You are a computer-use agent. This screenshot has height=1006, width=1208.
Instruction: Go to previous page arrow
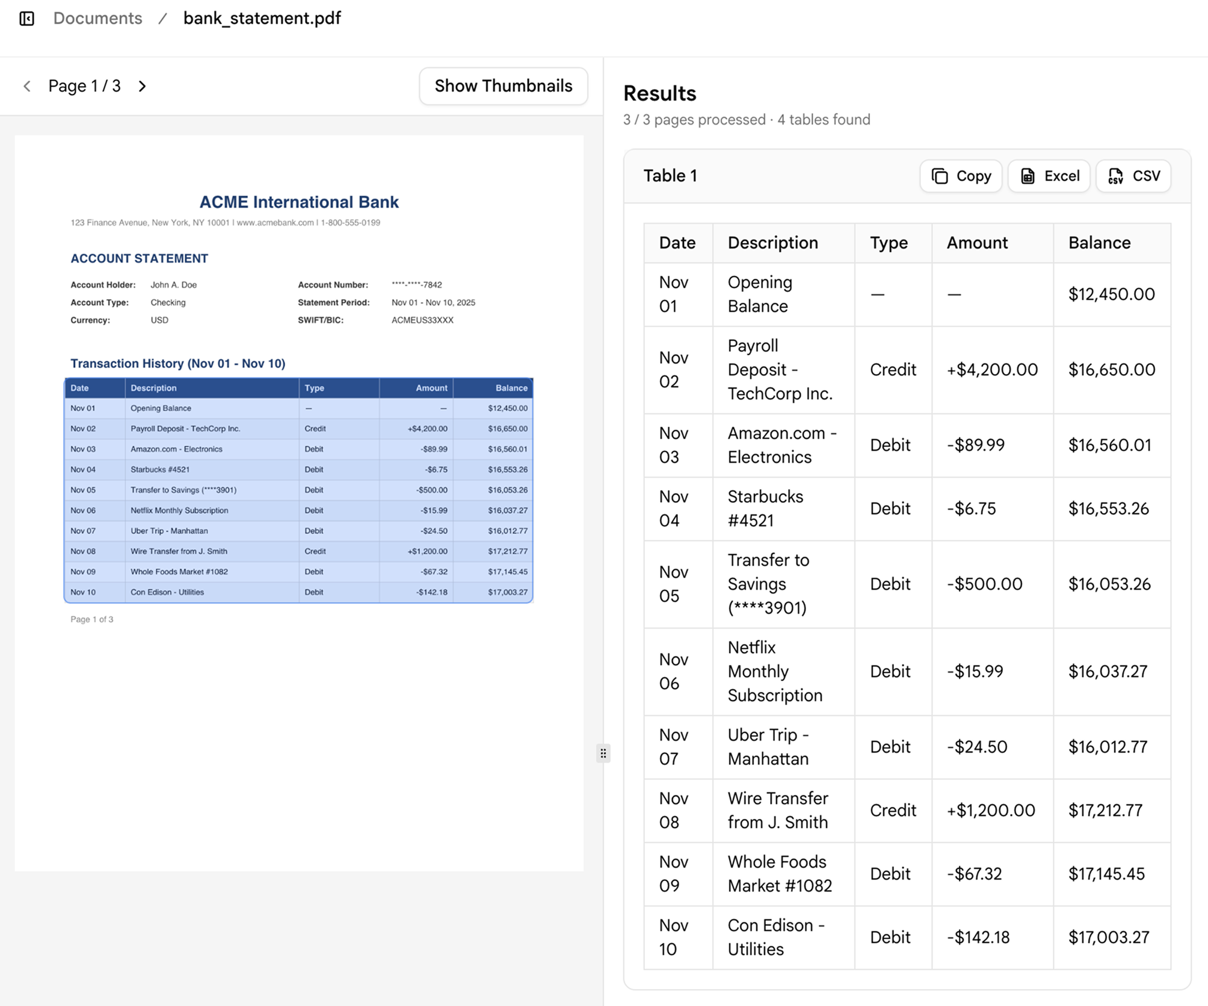[x=27, y=86]
